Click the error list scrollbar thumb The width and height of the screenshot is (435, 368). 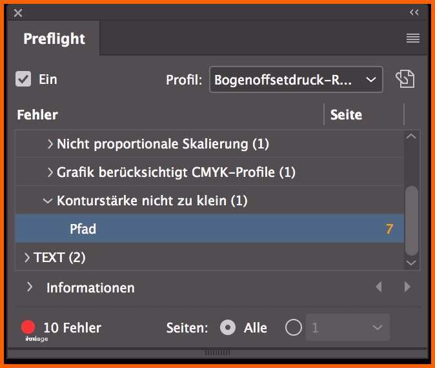pyautogui.click(x=411, y=221)
